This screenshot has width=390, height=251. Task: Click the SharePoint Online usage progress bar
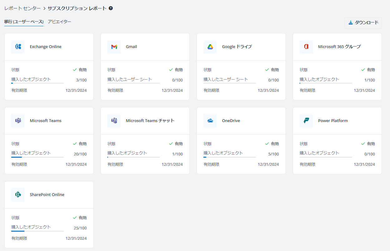point(38,231)
